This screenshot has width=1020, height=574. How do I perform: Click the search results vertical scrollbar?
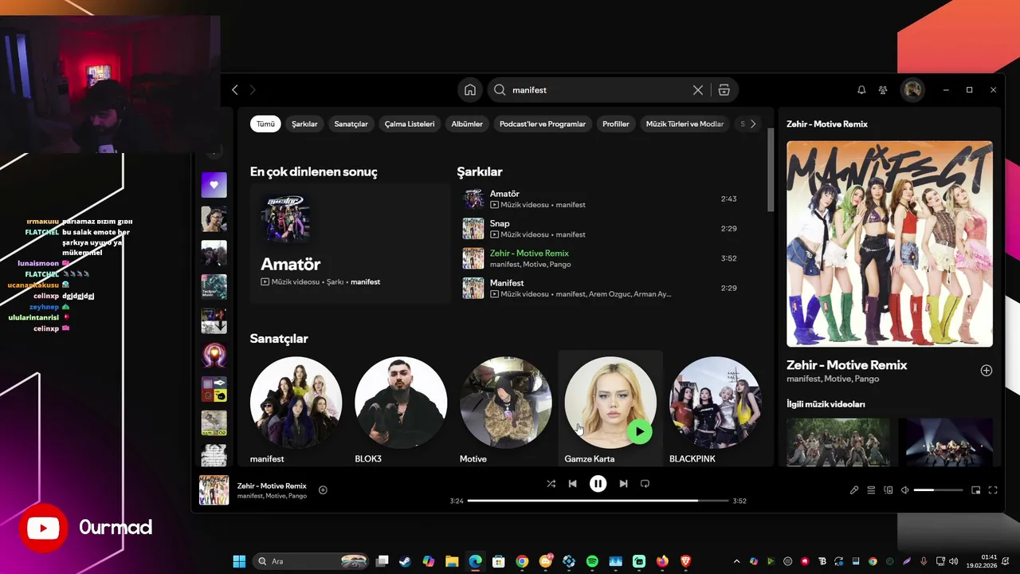click(x=770, y=169)
